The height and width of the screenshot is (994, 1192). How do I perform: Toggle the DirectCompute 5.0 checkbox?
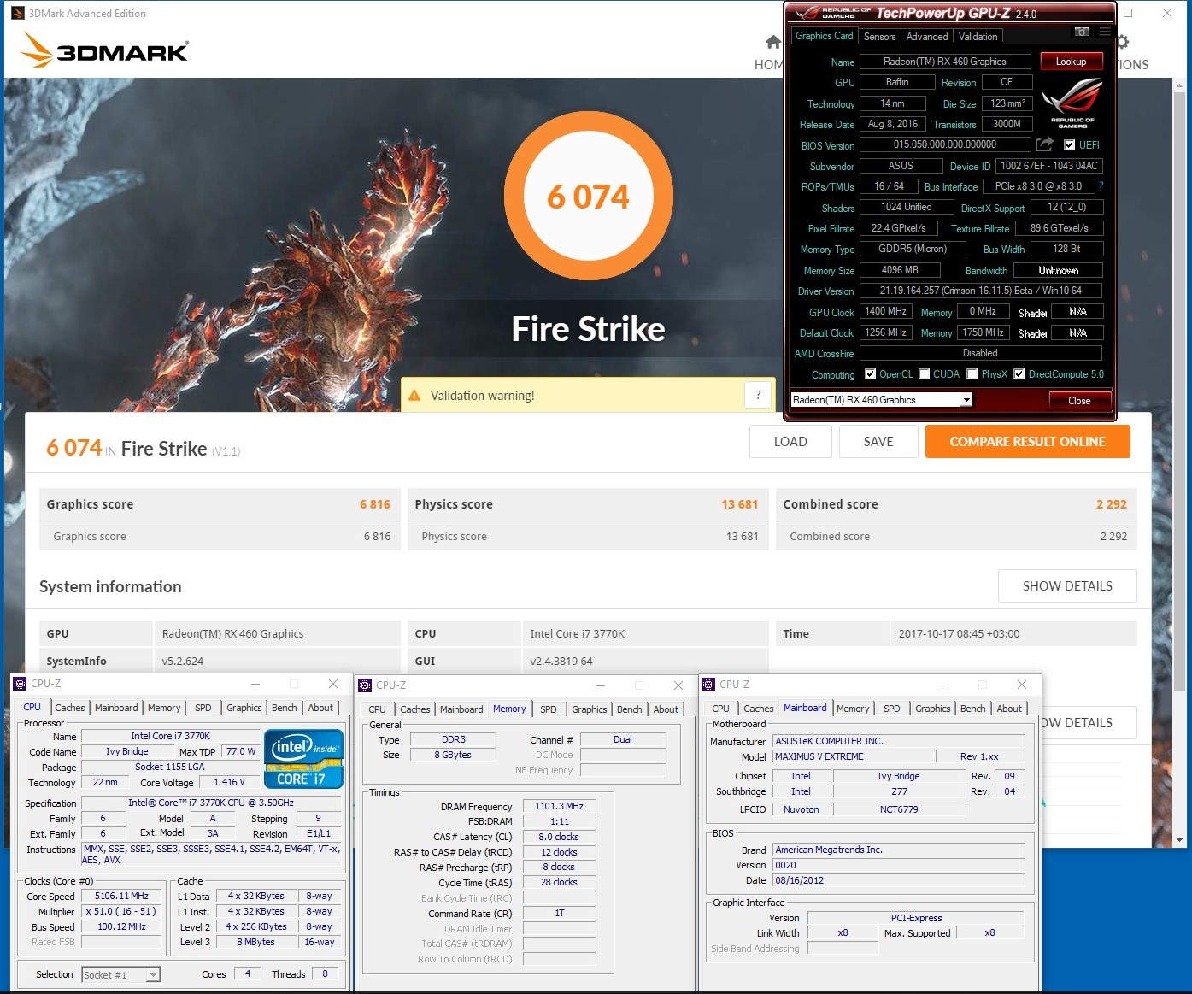pyautogui.click(x=1019, y=374)
